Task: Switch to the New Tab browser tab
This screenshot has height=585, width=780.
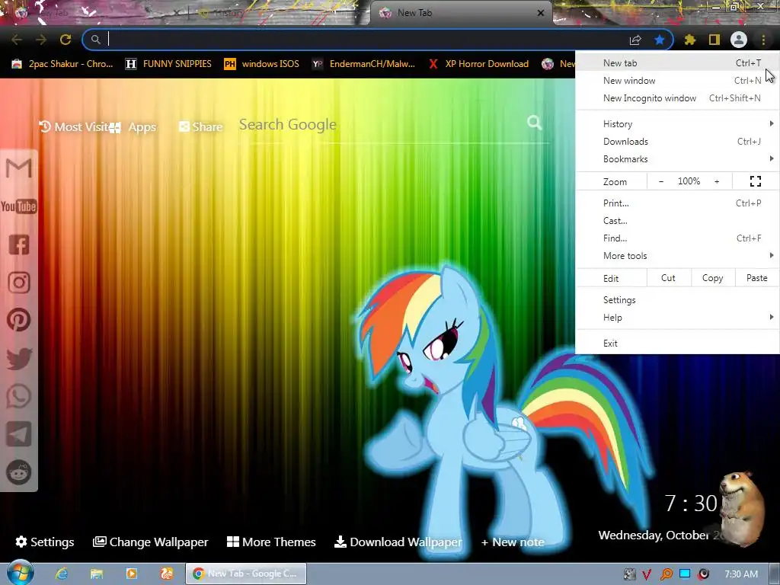Action: click(461, 13)
